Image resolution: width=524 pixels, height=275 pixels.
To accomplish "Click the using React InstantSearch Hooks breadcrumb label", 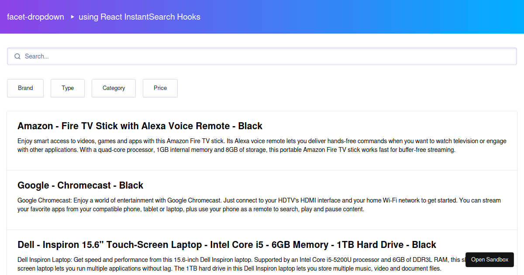I will [x=139, y=17].
